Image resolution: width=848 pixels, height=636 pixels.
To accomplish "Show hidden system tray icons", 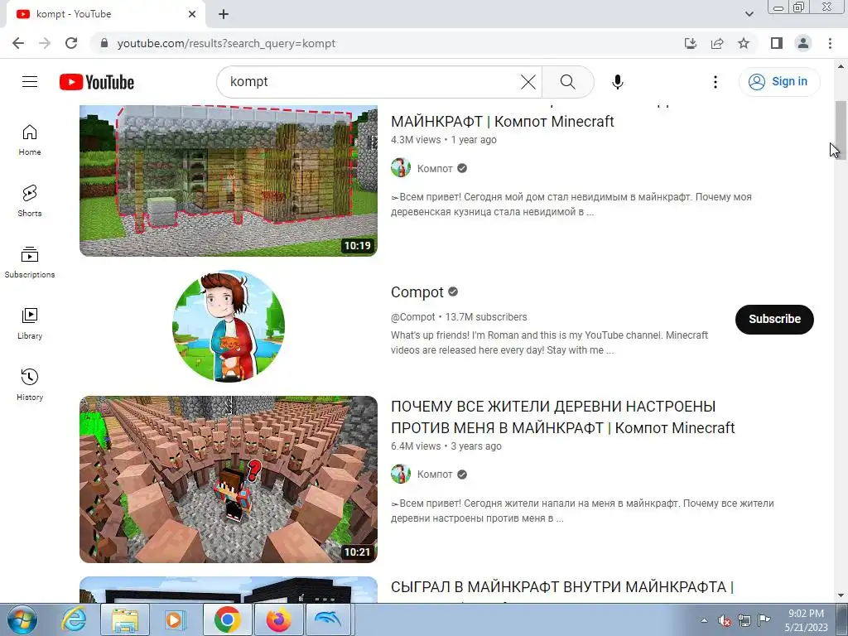I will click(704, 620).
